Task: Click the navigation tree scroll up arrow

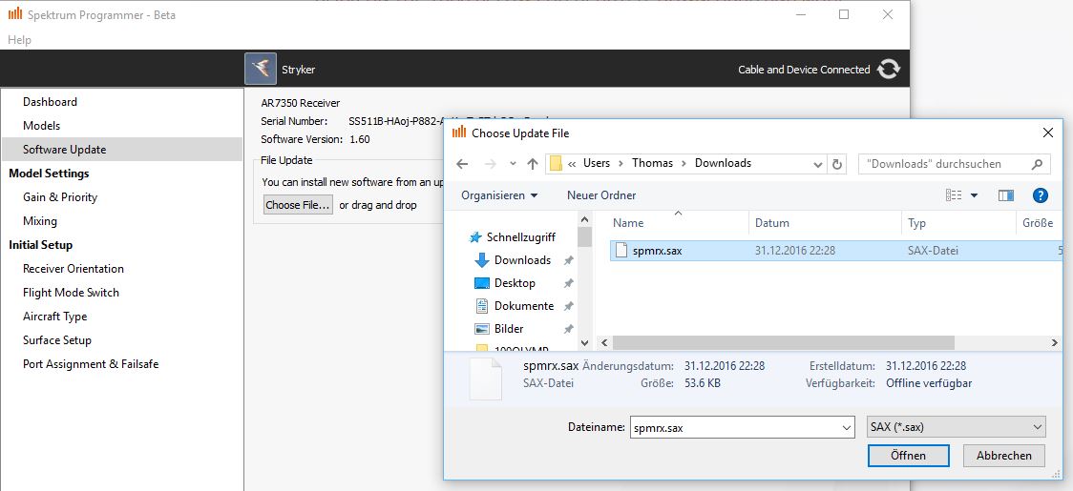Action: [584, 219]
